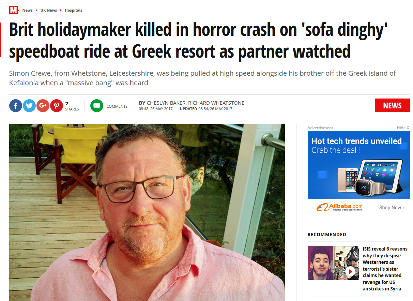
Task: Open the COMMENTS text link
Action: click(117, 106)
